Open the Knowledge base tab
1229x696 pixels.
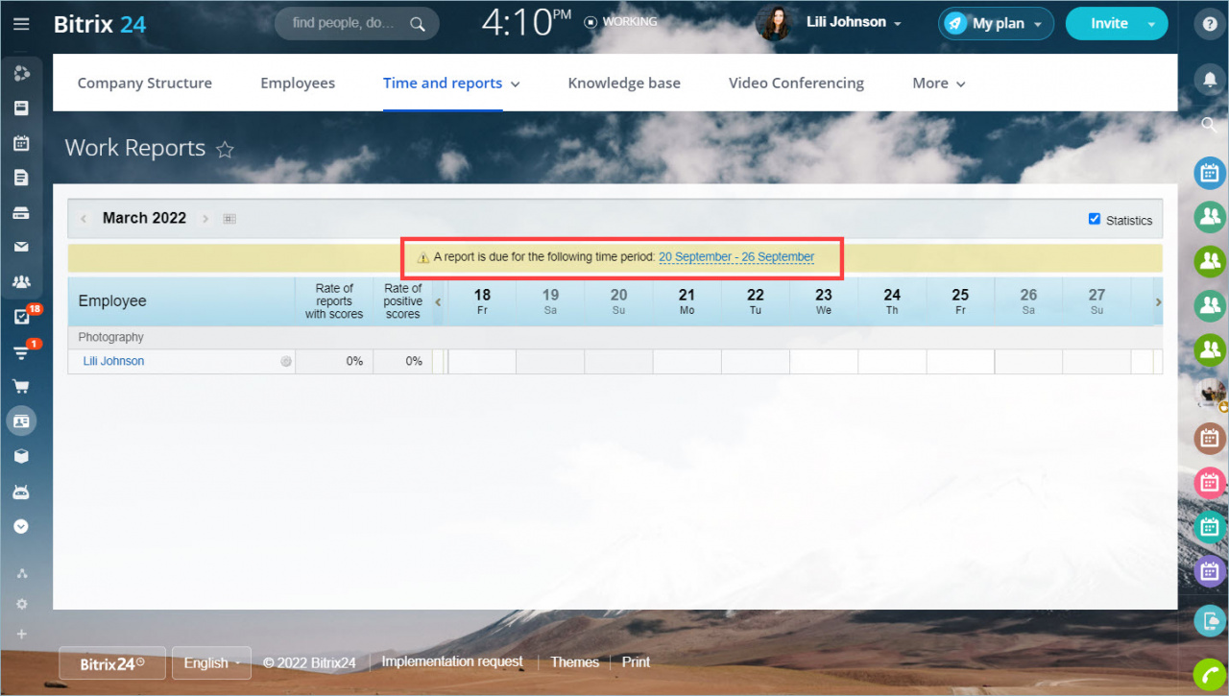(624, 84)
